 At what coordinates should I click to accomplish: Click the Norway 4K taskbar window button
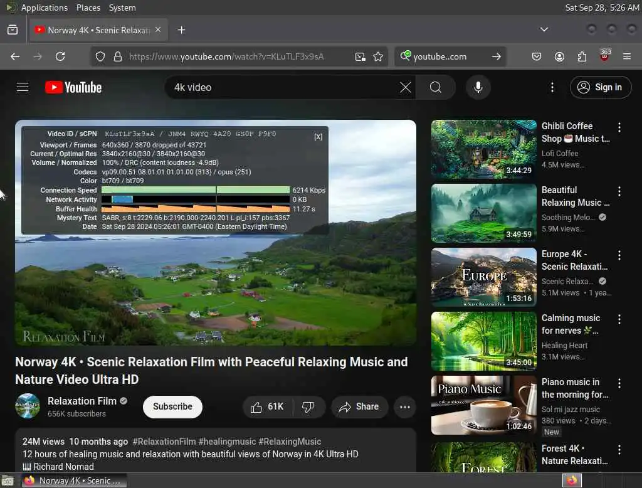click(74, 480)
